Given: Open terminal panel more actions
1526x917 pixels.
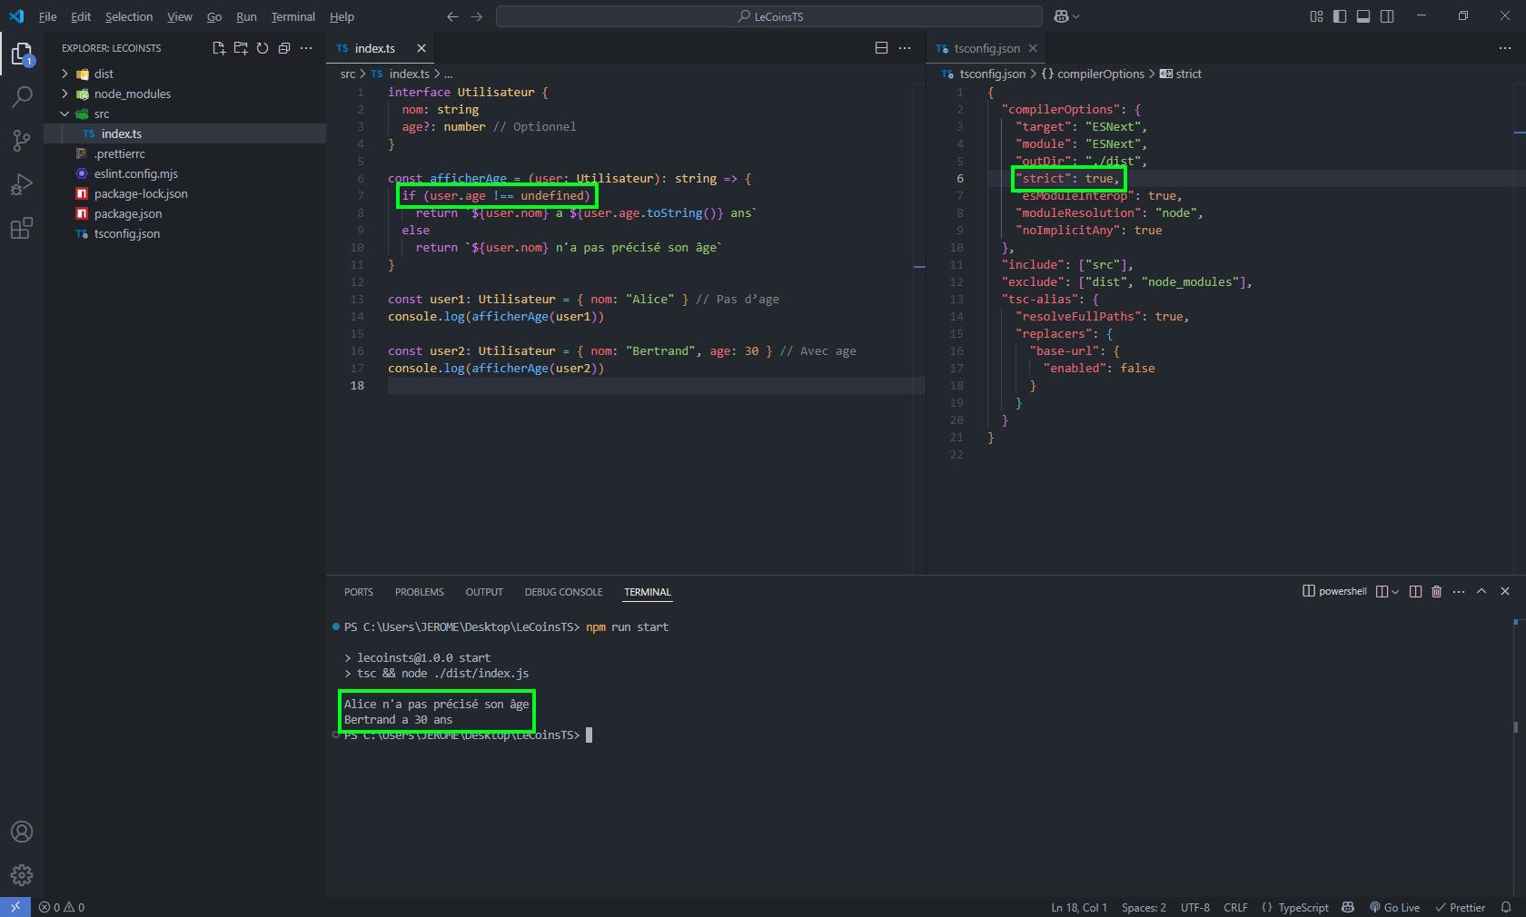Looking at the screenshot, I should 1459,591.
